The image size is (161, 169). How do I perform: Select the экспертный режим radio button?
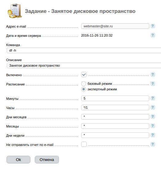coord(84,89)
